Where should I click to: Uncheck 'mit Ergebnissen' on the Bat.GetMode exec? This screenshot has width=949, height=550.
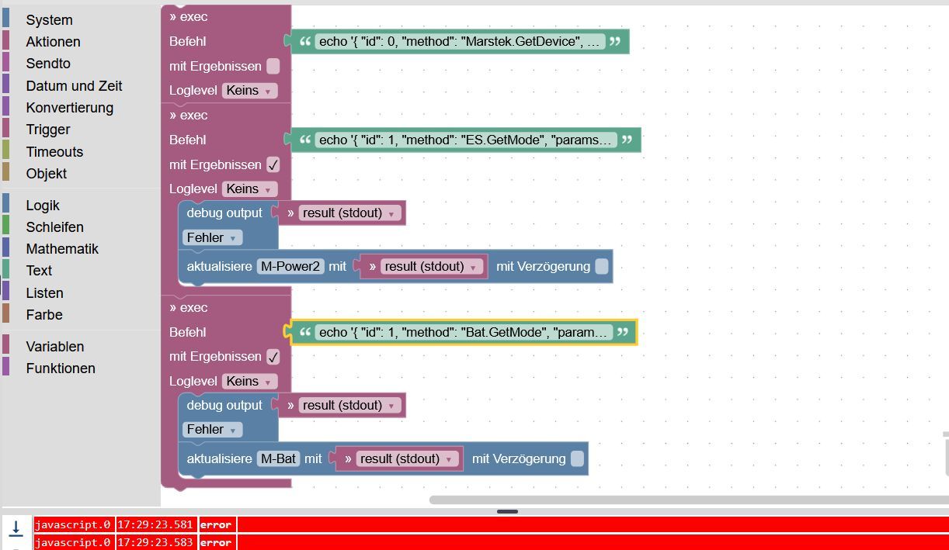pos(273,357)
